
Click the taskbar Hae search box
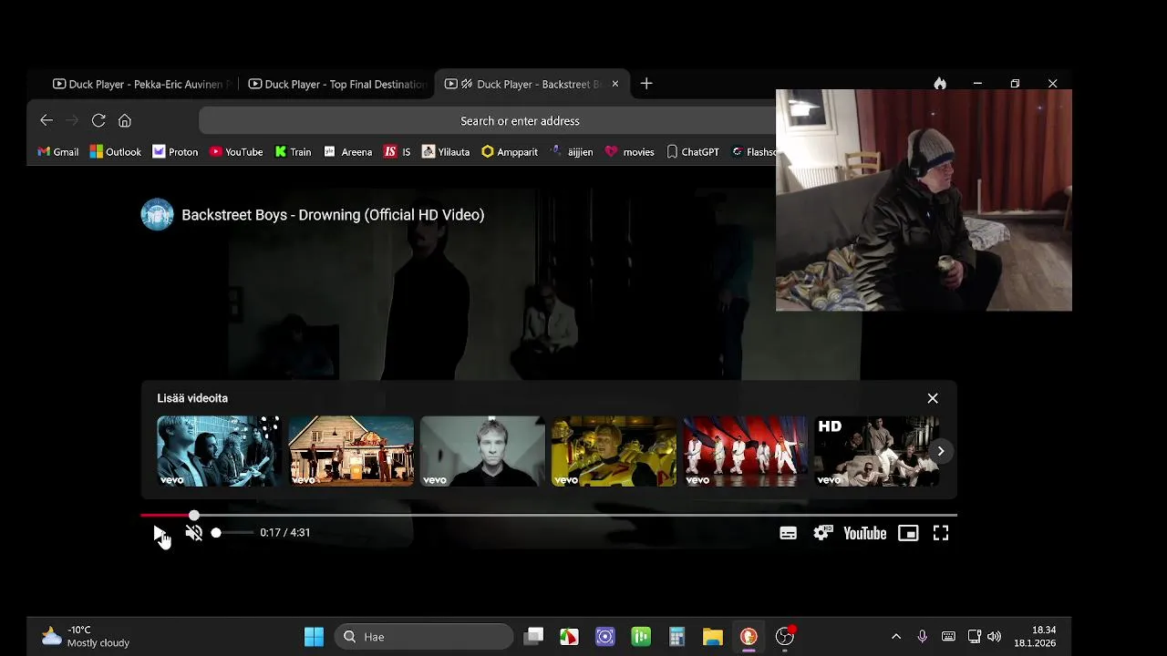pyautogui.click(x=424, y=636)
